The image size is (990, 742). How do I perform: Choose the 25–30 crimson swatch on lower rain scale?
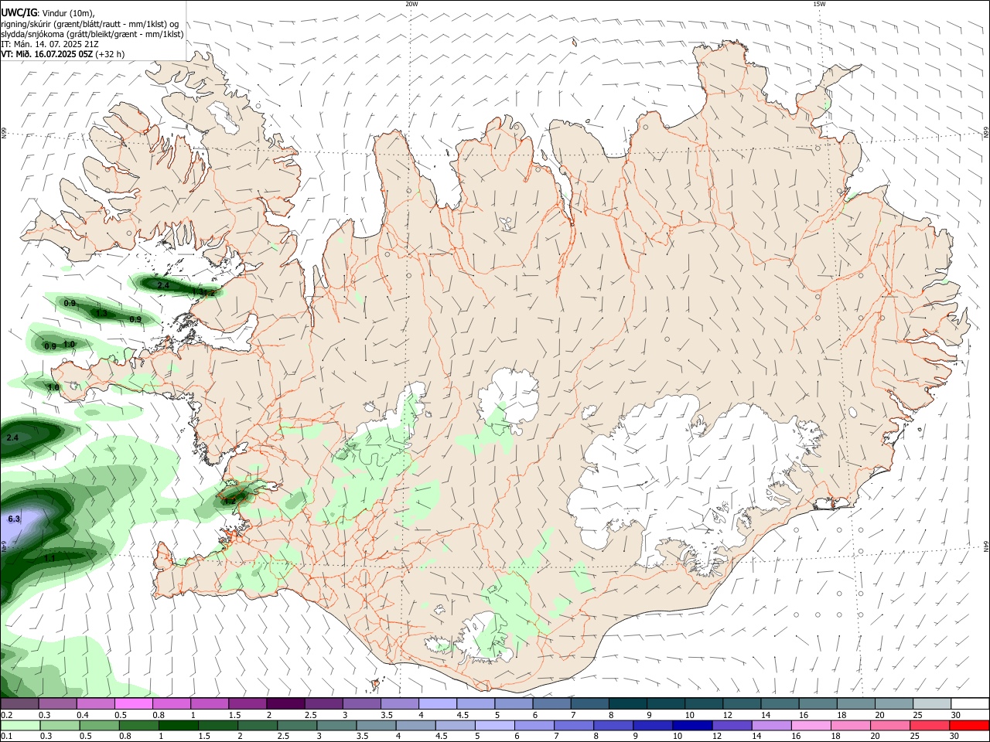tap(930, 725)
